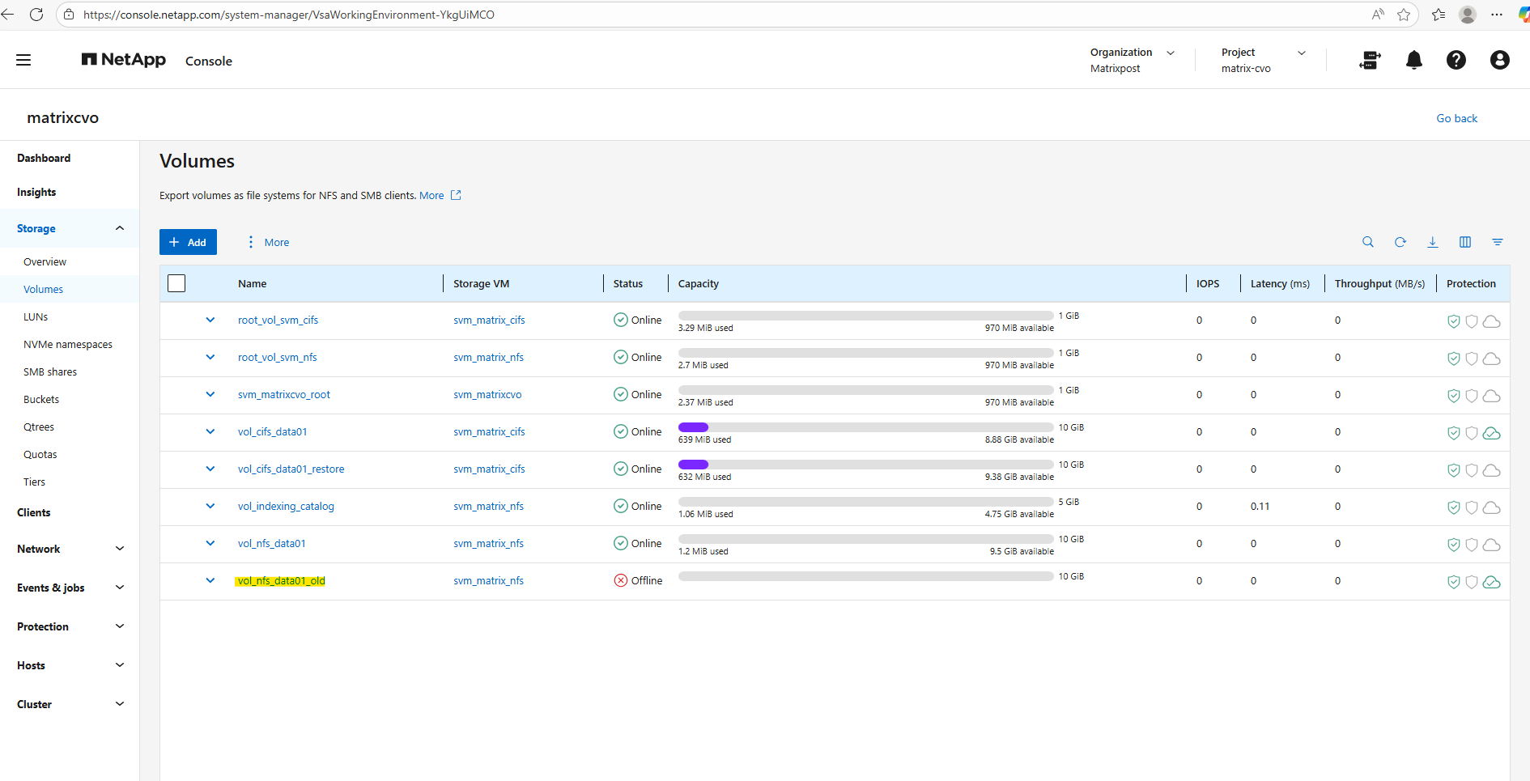
Task: Click the Add volume button
Action: click(x=188, y=242)
